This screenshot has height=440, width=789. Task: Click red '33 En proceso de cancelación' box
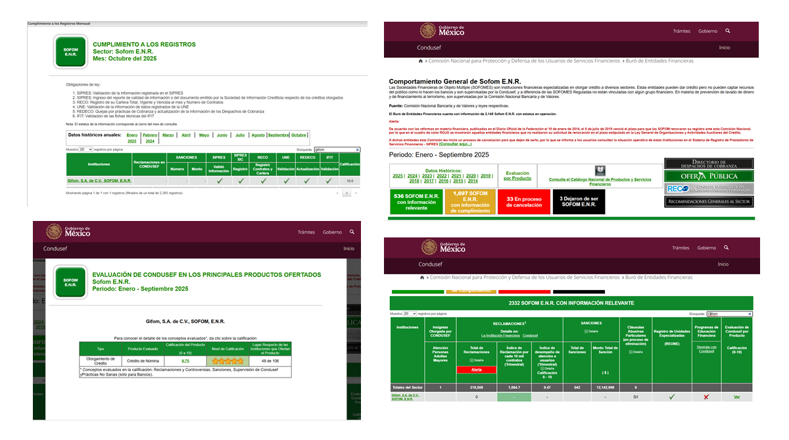point(523,202)
